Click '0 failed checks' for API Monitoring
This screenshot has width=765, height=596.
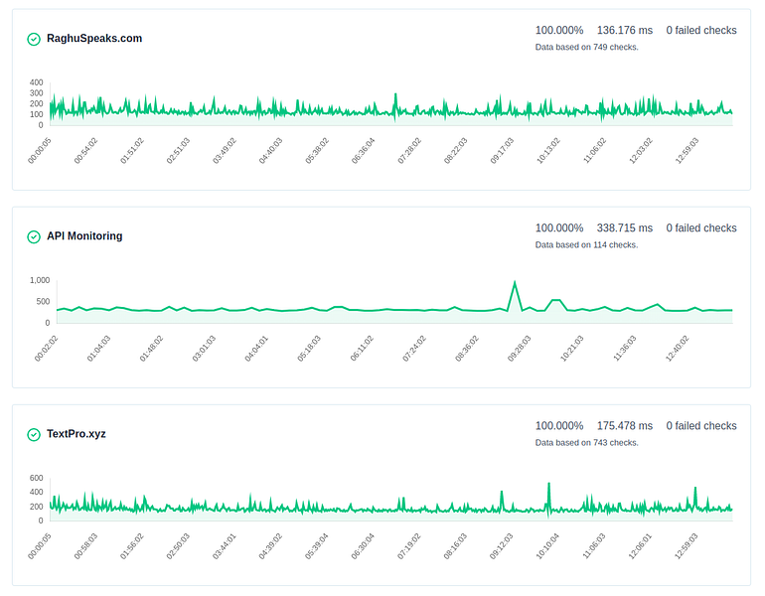click(x=701, y=227)
